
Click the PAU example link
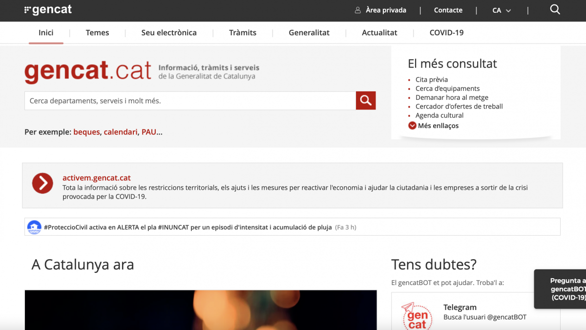pyautogui.click(x=149, y=132)
